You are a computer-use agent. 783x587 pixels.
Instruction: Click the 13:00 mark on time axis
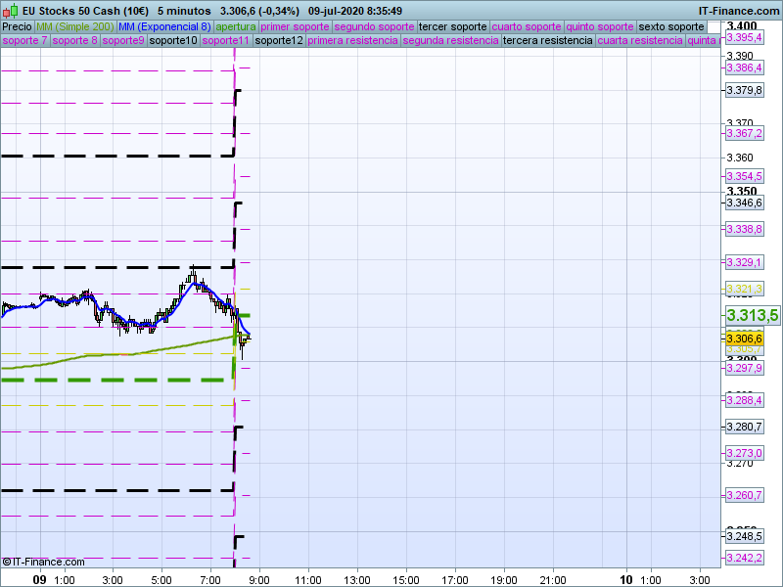point(356,579)
